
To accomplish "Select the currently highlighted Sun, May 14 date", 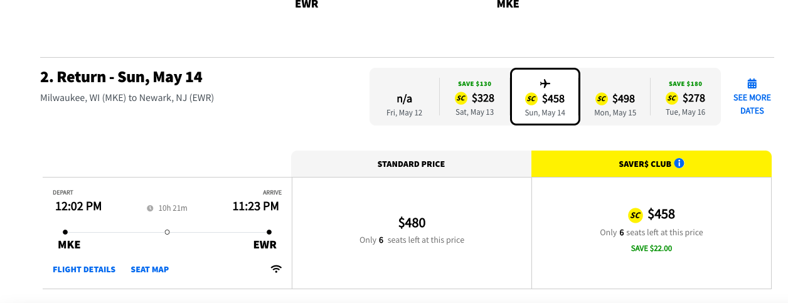I will (x=545, y=97).
